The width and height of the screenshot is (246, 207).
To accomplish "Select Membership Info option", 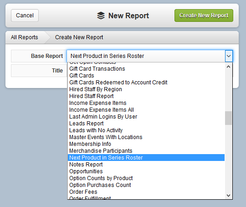I will pos(146,144).
